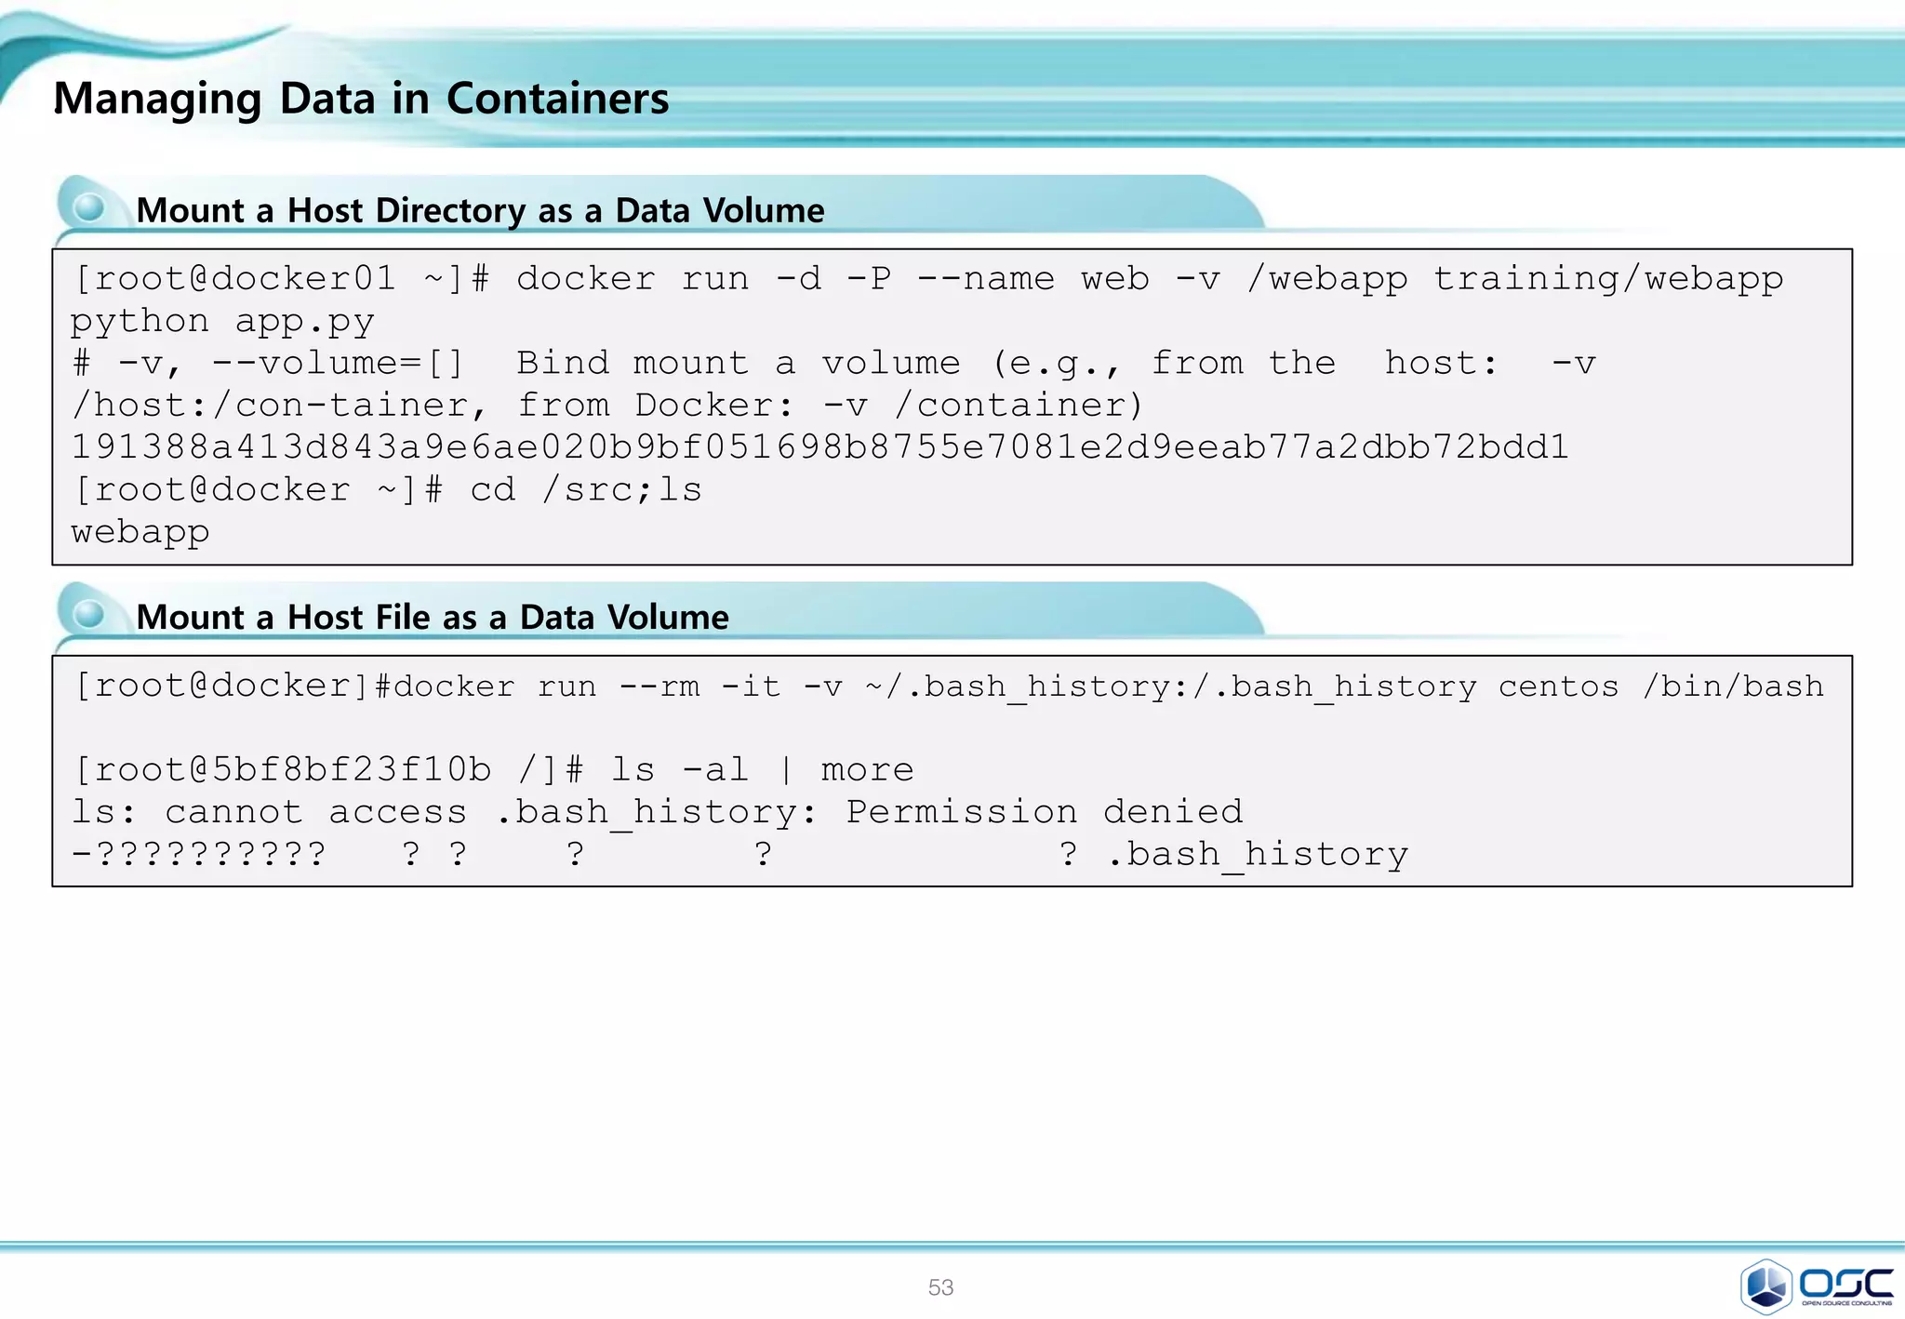Click the webapp output line
Screen dimensions: 1905x1319
140,532
